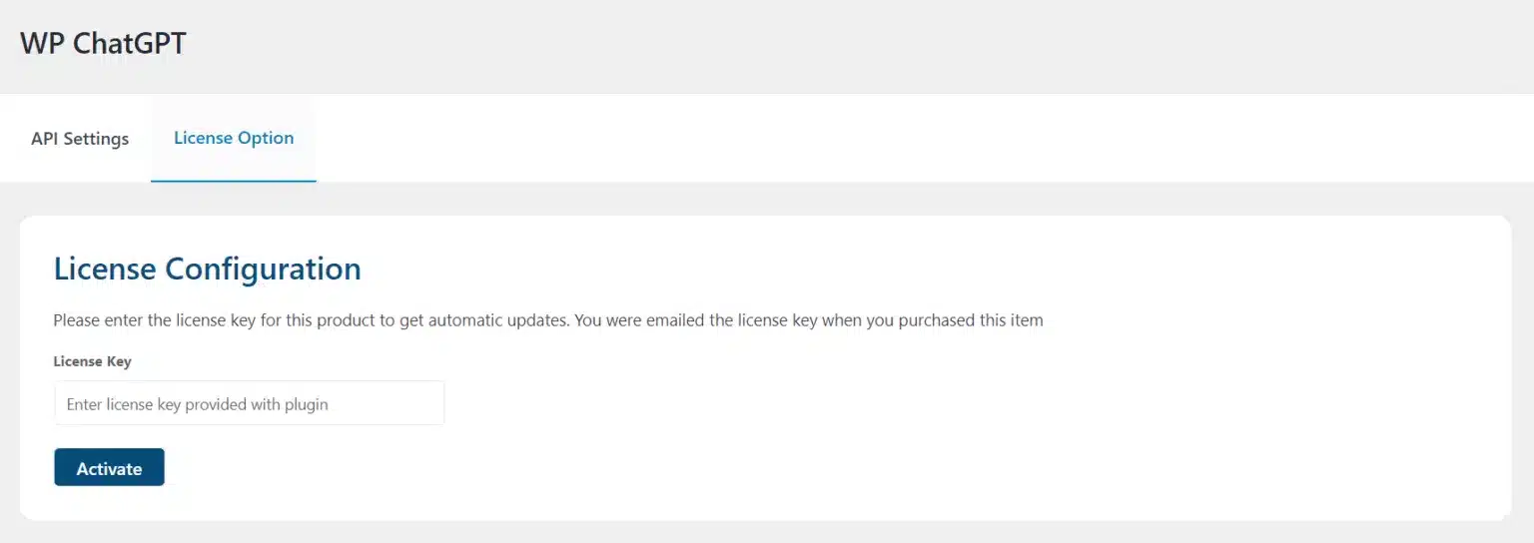Click the blue underline below License Option
Screen dimensions: 1534x543
234,181
